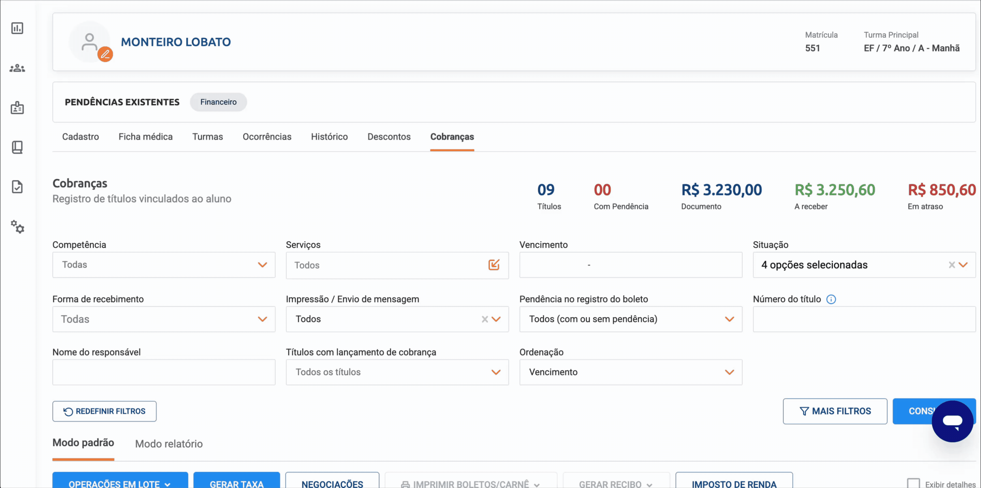Click the orange edit pencil on avatar
The height and width of the screenshot is (488, 981).
click(x=105, y=54)
